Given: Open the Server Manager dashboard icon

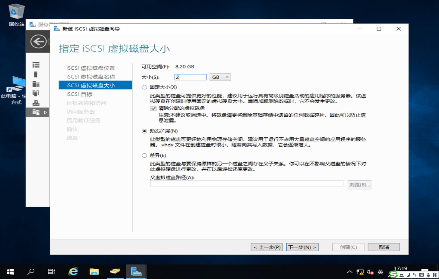Looking at the screenshot, I should [36, 65].
